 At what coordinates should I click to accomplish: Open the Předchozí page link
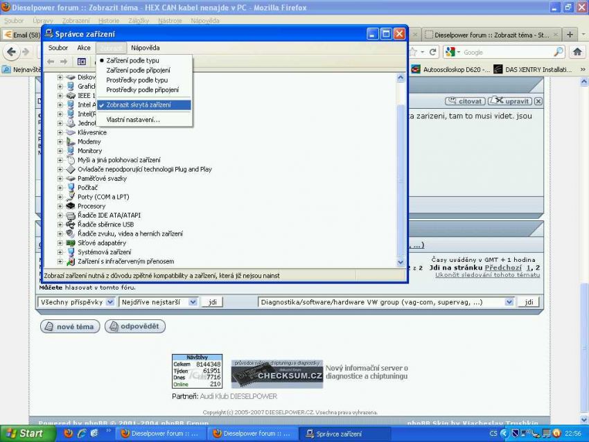503,267
